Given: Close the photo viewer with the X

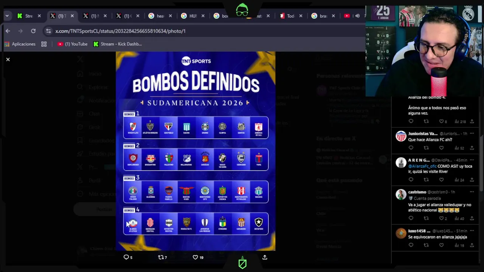Looking at the screenshot, I should coord(8,59).
